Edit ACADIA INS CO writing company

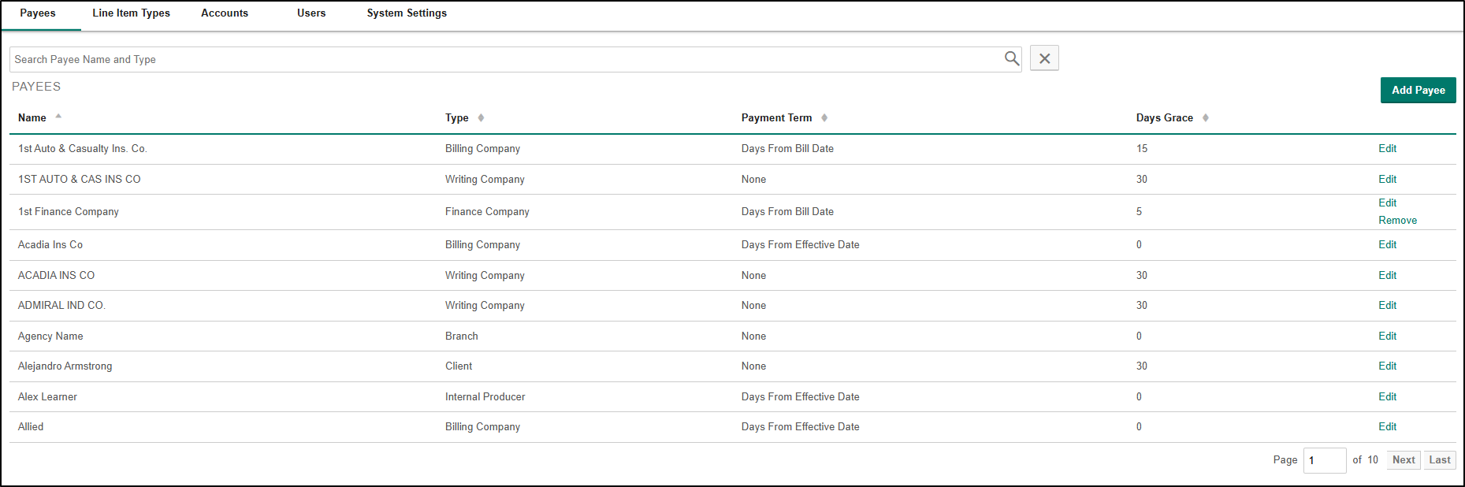1387,275
